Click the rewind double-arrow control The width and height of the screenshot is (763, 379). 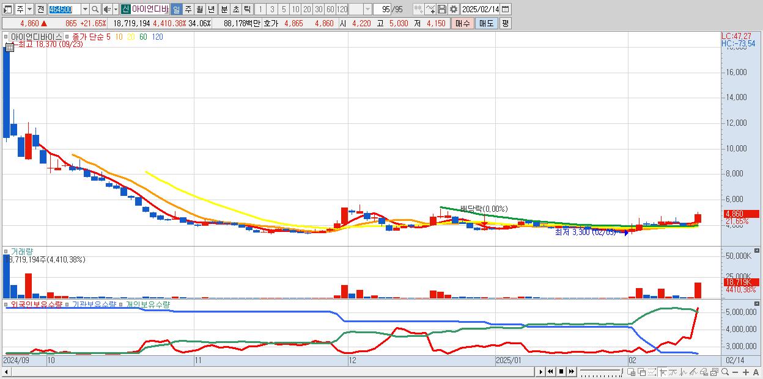click(550, 372)
